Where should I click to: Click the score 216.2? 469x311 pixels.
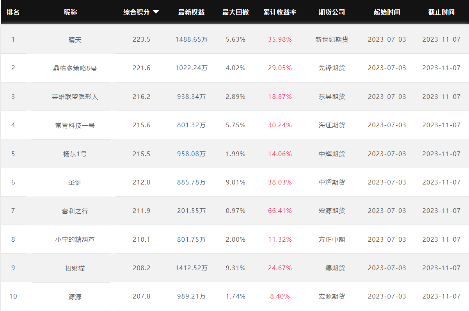point(141,97)
